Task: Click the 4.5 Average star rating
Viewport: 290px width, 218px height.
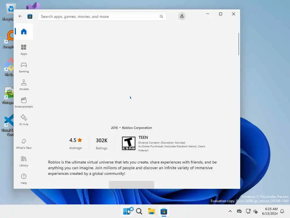Action: 75,143
